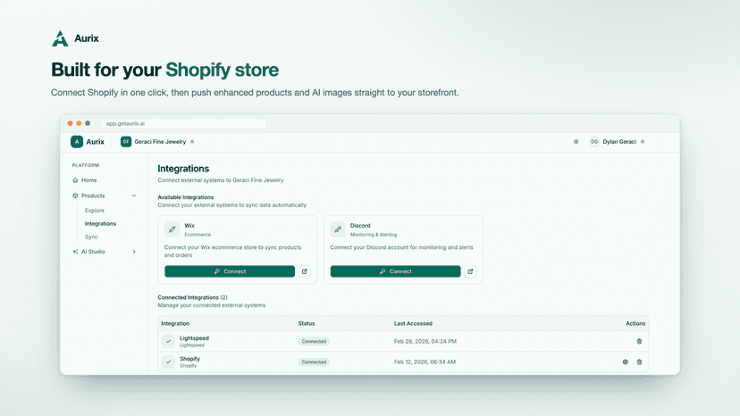Click the Status column header

click(307, 323)
